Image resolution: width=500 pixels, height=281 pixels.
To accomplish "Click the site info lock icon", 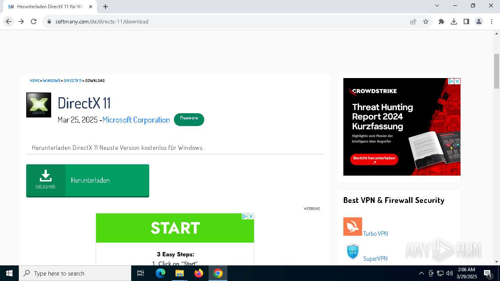I will (49, 21).
